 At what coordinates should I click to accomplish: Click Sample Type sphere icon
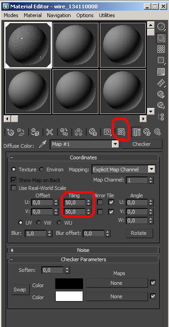[161, 26]
